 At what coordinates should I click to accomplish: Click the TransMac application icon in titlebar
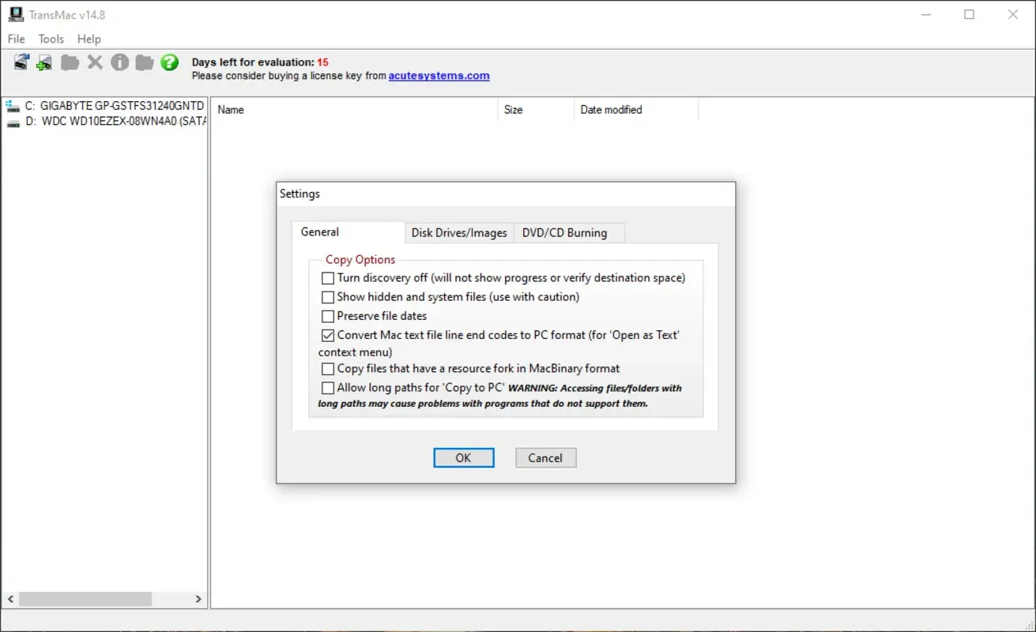tap(16, 13)
